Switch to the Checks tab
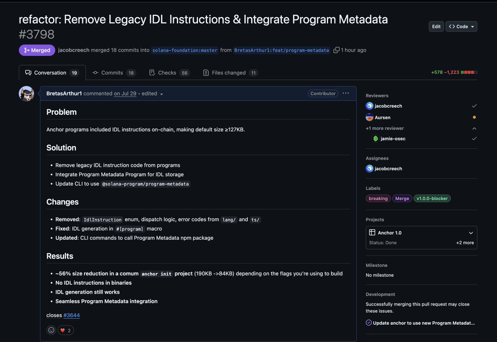This screenshot has height=342, width=497. 169,73
